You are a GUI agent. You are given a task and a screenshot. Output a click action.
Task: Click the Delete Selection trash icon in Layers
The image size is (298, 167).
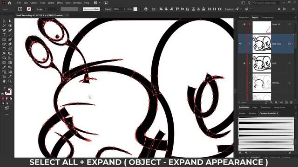291,103
